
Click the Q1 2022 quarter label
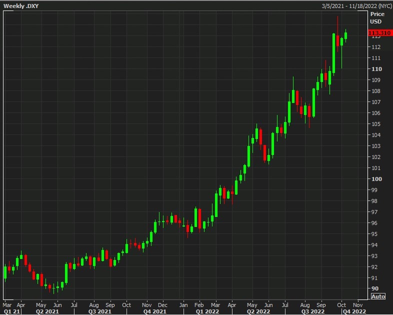click(207, 311)
